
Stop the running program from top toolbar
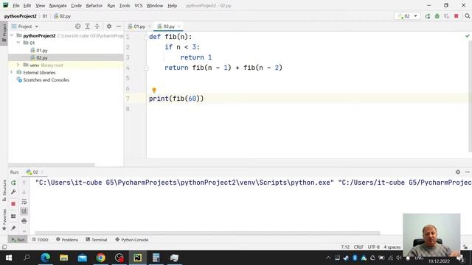point(457,16)
